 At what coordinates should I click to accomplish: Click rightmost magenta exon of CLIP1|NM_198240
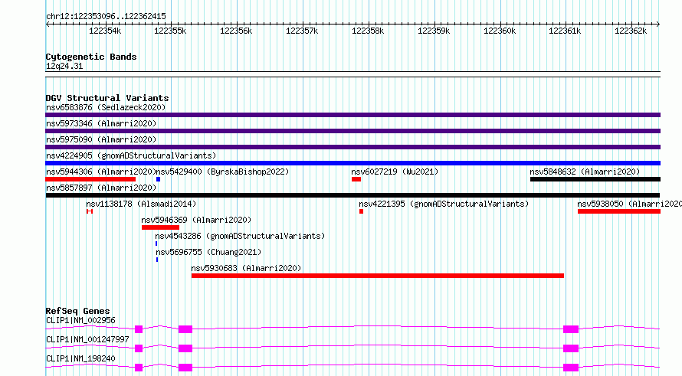pyautogui.click(x=571, y=368)
